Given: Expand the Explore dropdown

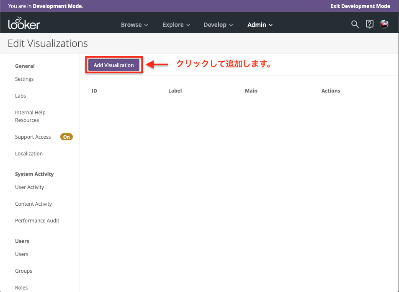Looking at the screenshot, I should [176, 25].
